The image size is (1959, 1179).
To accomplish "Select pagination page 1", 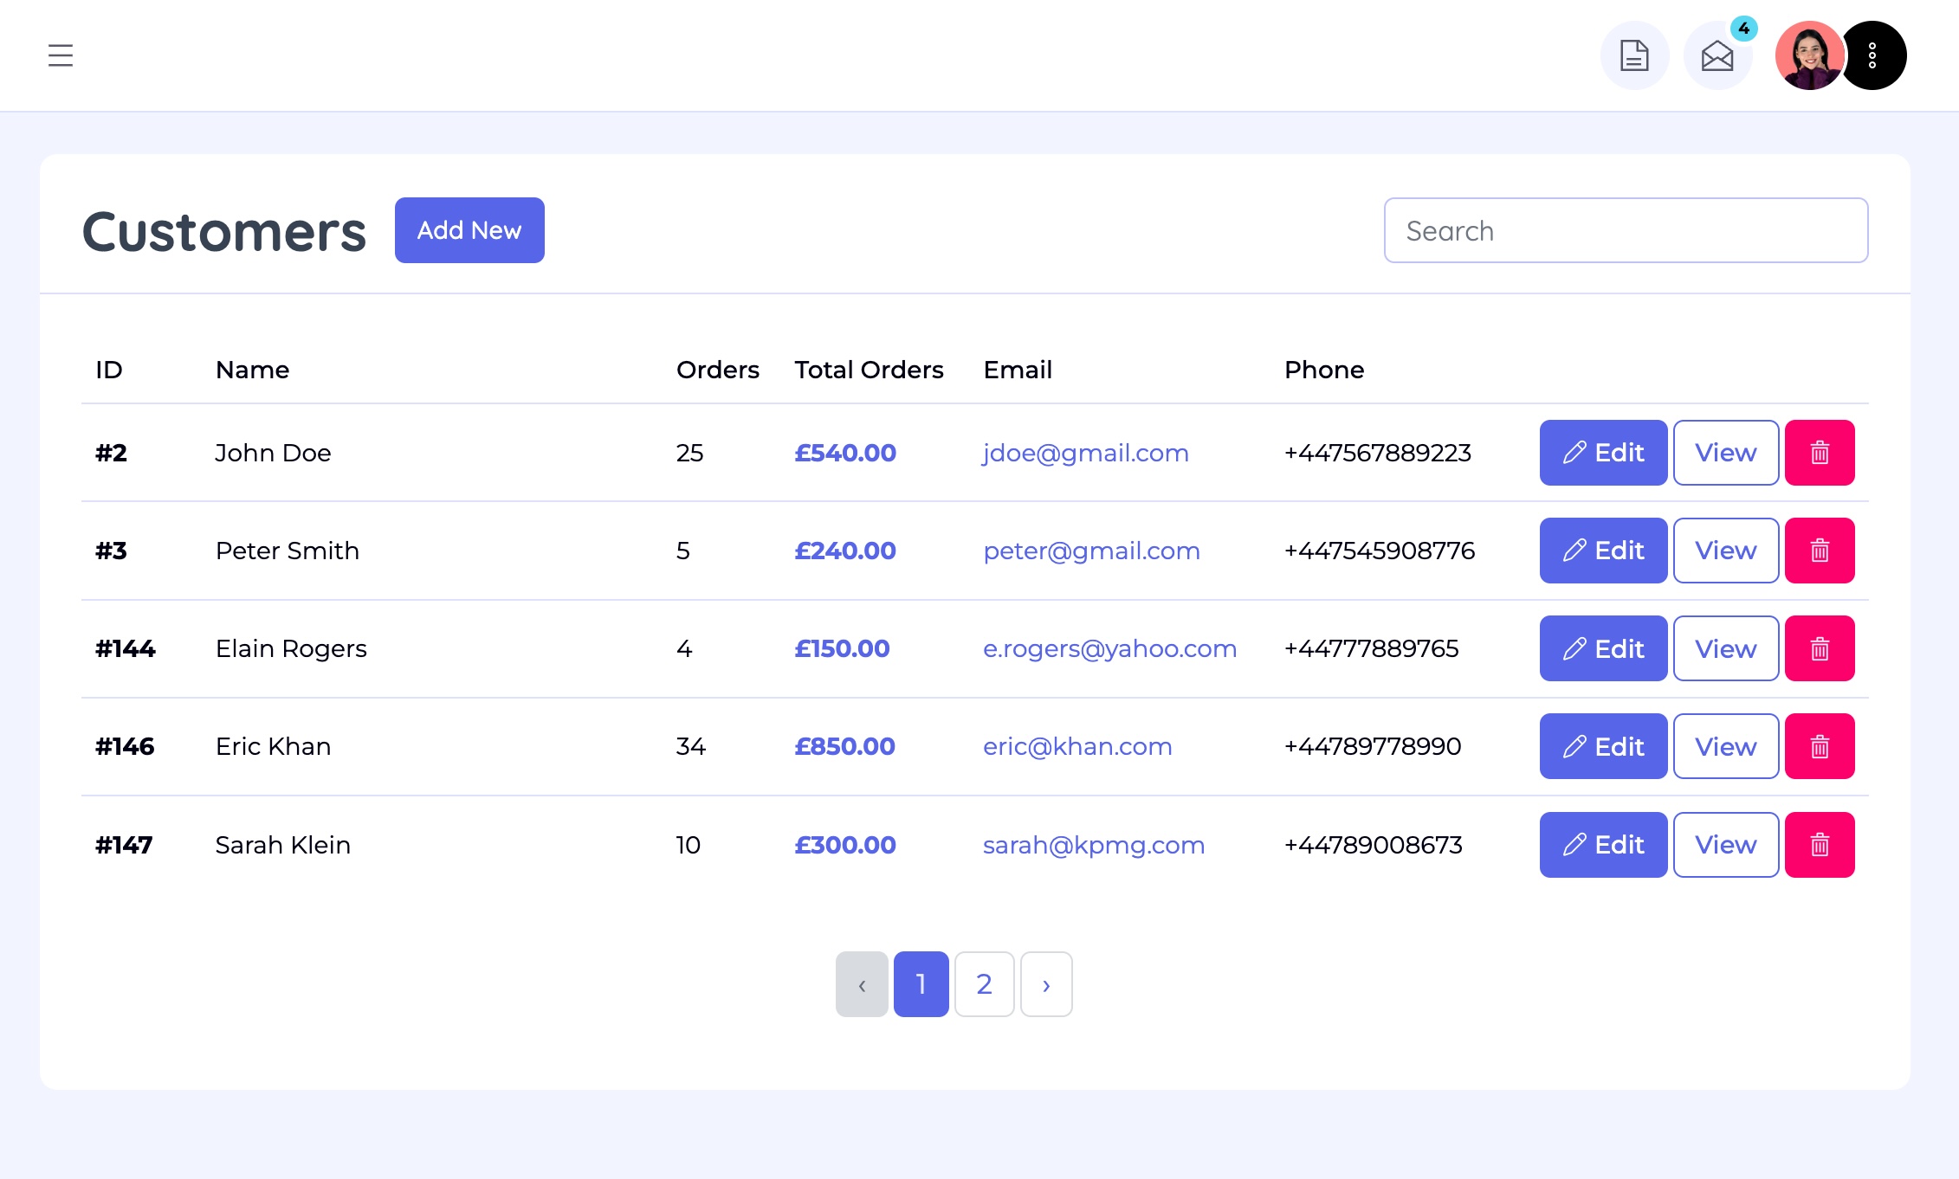I will click(x=921, y=984).
